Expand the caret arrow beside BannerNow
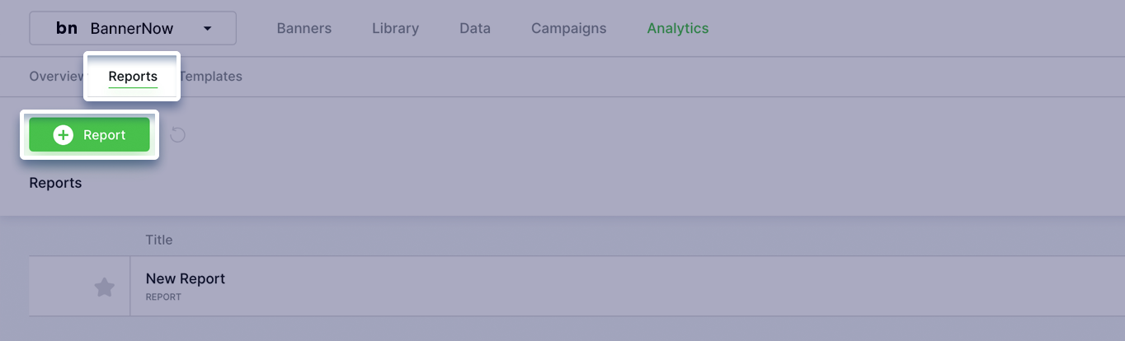The height and width of the screenshot is (341, 1125). pyautogui.click(x=207, y=28)
